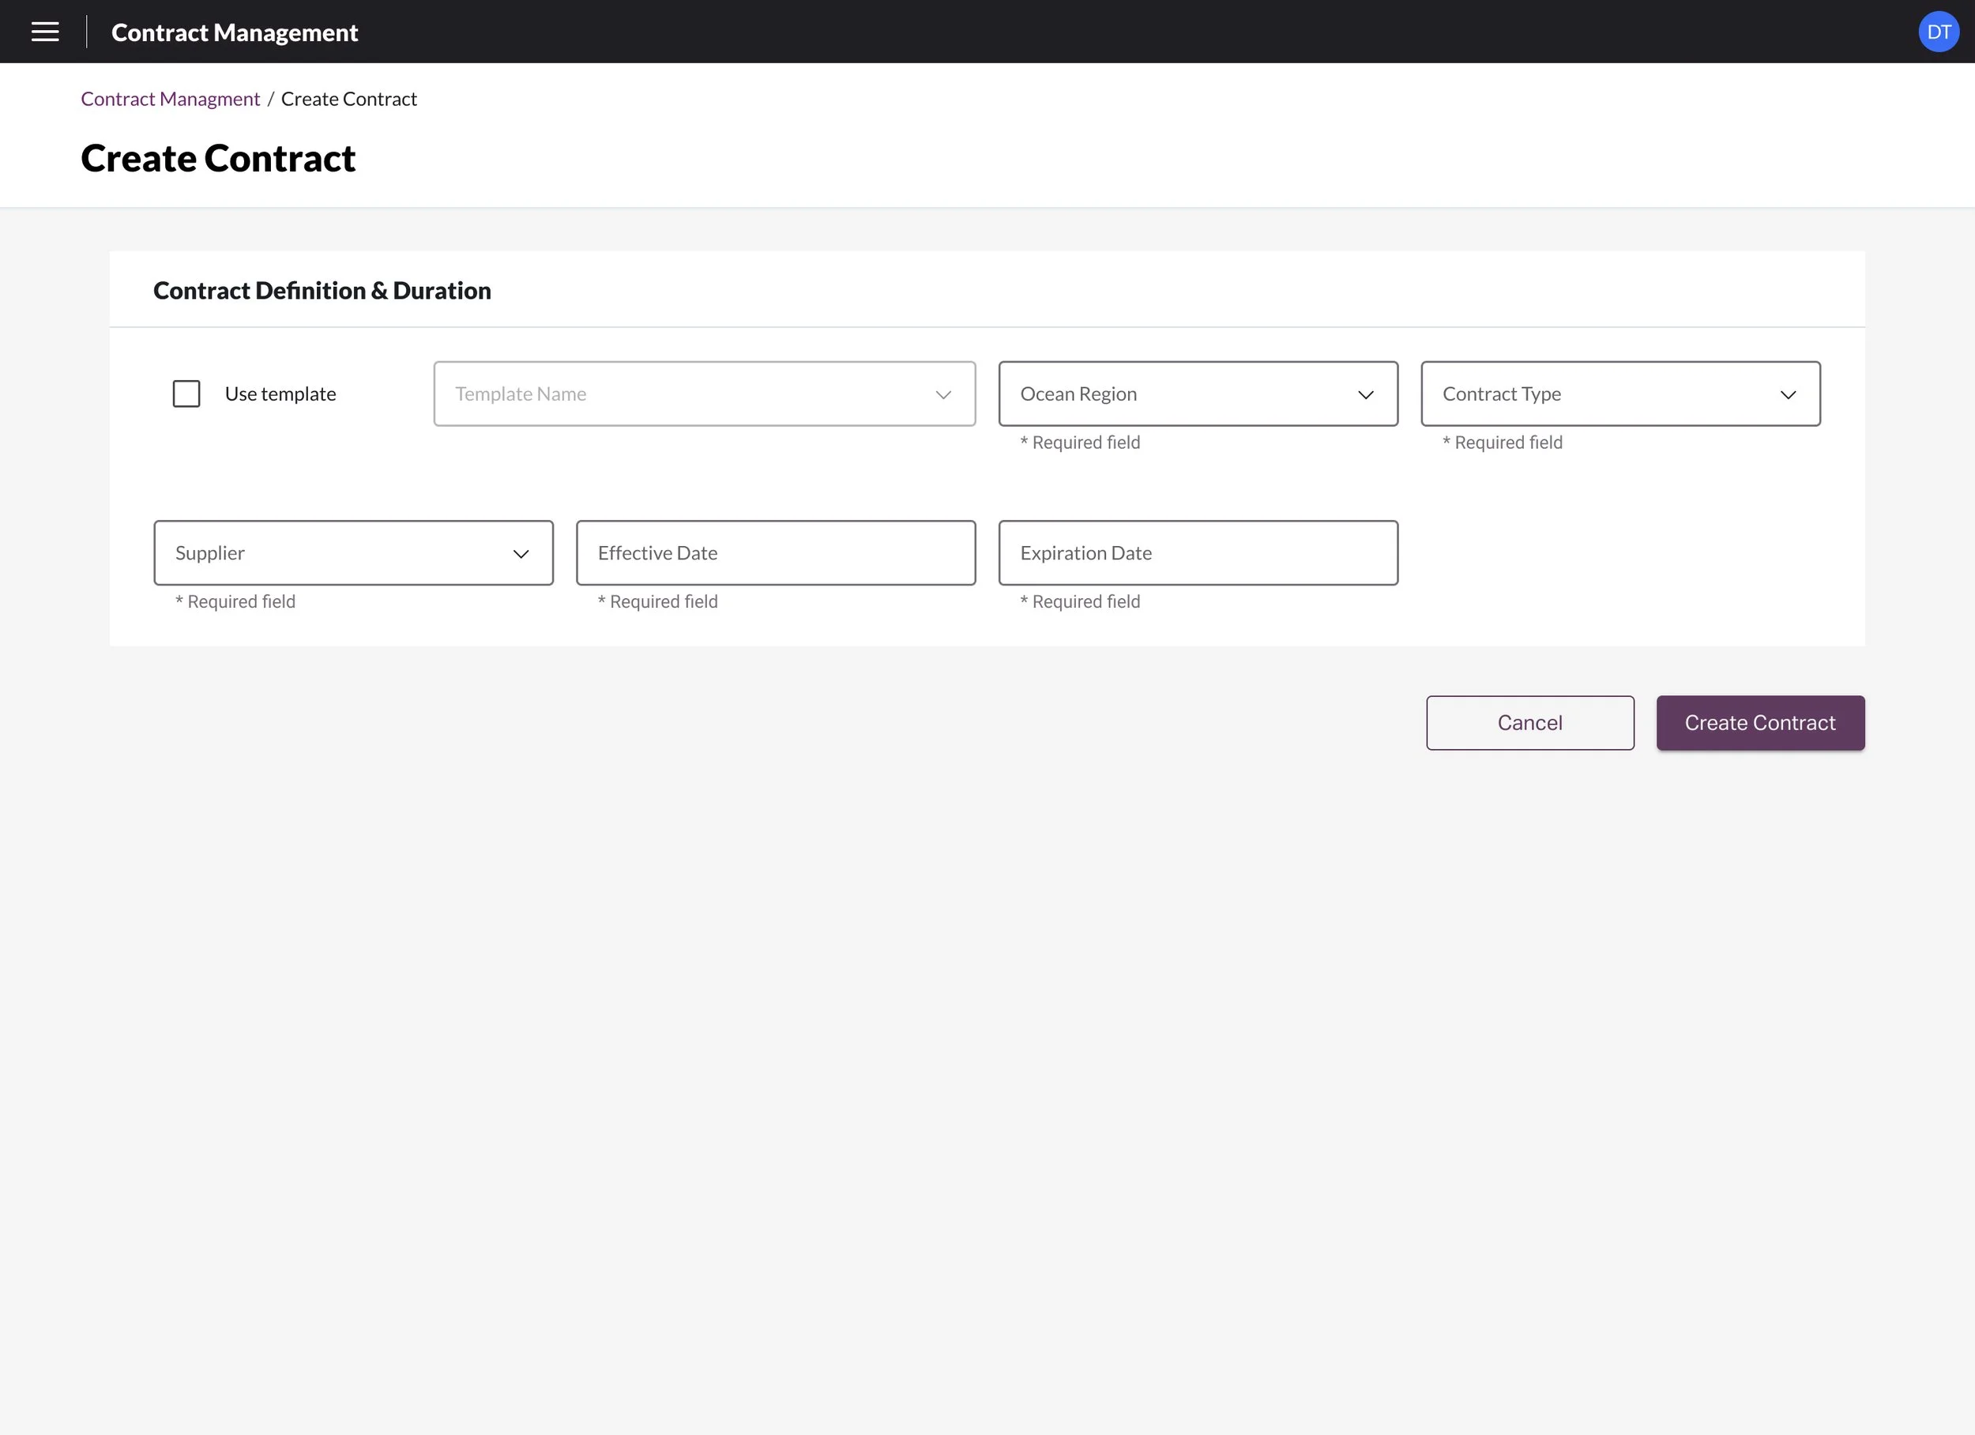Click the Contract Management header title
Viewport: 1975px width, 1435px height.
pyautogui.click(x=235, y=32)
